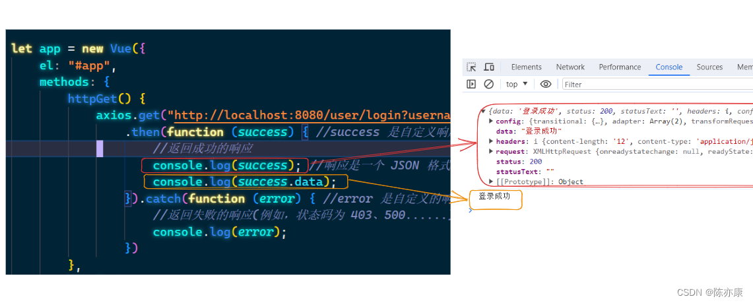Expand the request XMLHttpRequest property
The width and height of the screenshot is (753, 303).
click(x=491, y=152)
